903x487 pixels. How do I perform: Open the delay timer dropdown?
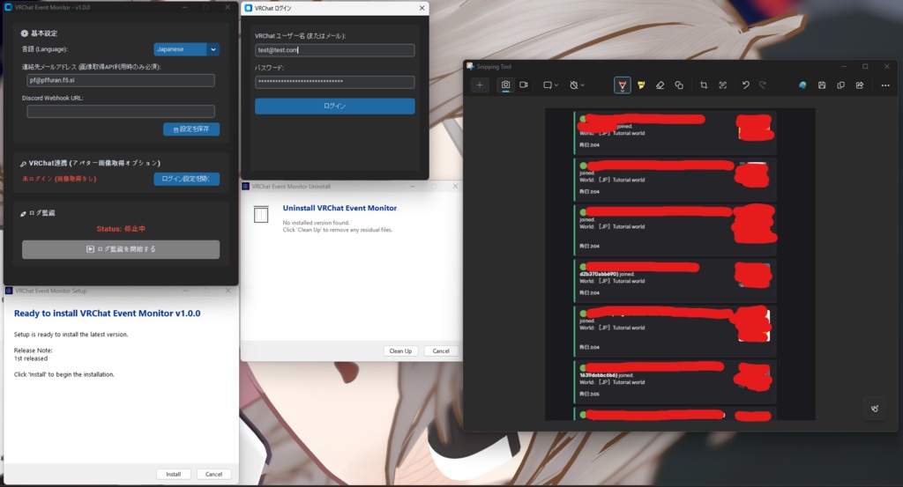click(x=577, y=85)
